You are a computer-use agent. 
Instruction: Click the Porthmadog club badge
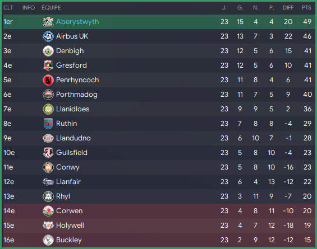[48, 95]
